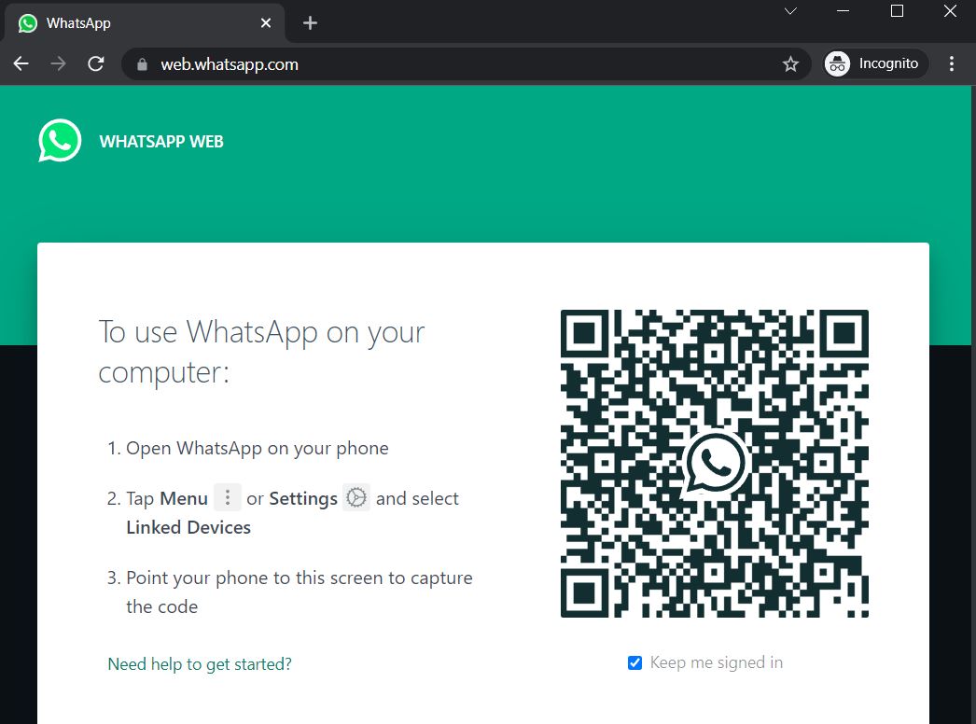Uncheck the Keep me signed in checkbox
This screenshot has height=724, width=976.
coord(634,662)
